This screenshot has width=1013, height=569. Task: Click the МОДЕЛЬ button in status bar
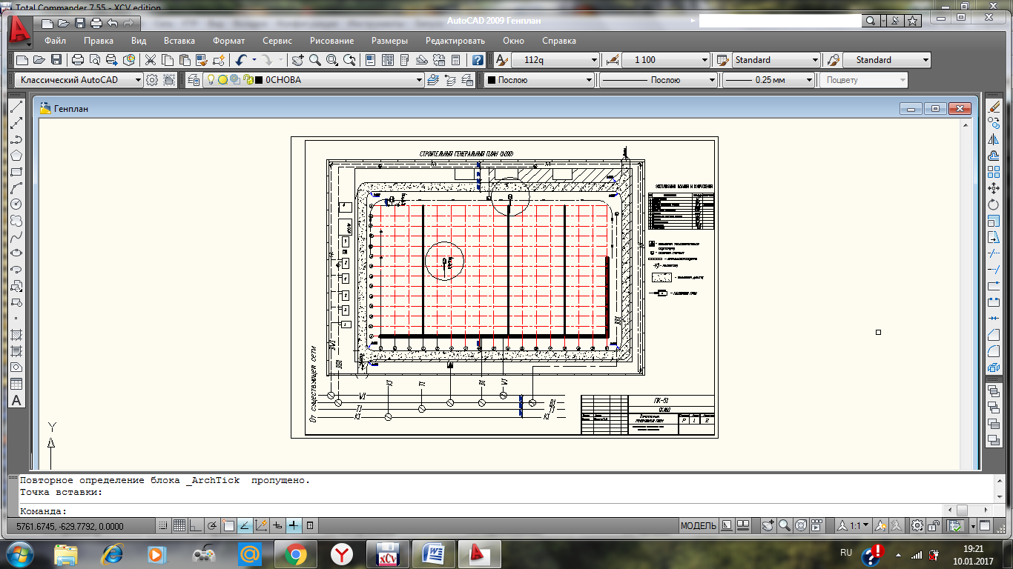699,525
